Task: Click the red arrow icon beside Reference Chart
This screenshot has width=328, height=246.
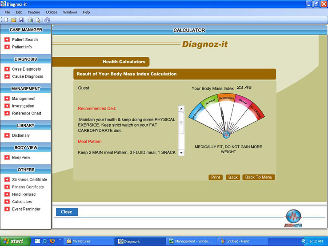Action: click(7, 113)
